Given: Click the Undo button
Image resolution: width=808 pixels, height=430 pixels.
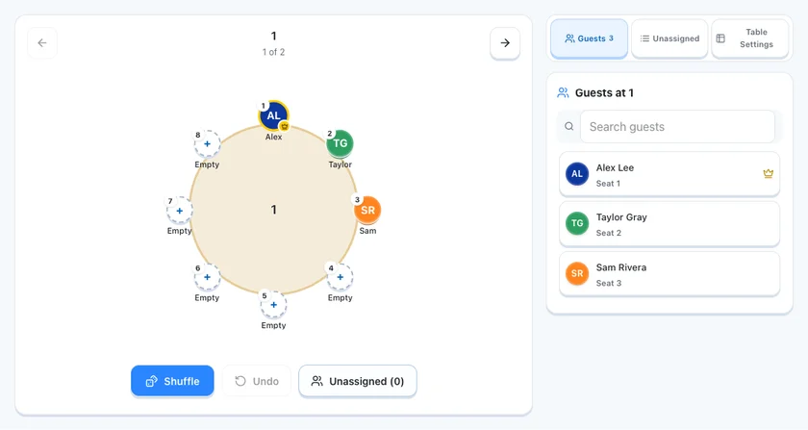Looking at the screenshot, I should click(257, 381).
